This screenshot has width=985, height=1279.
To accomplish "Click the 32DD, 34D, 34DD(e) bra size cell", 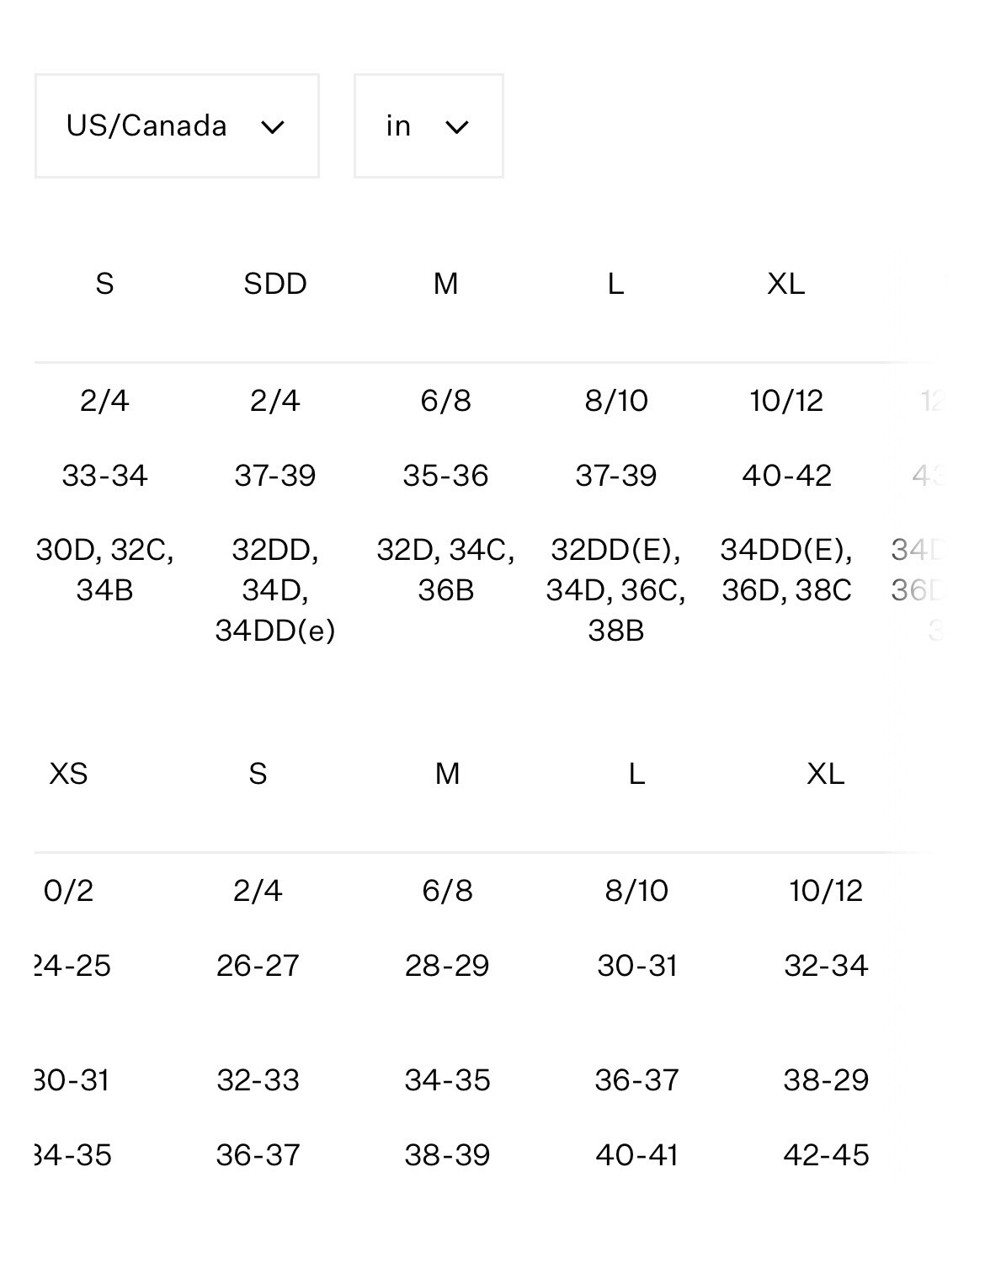I will [x=275, y=589].
